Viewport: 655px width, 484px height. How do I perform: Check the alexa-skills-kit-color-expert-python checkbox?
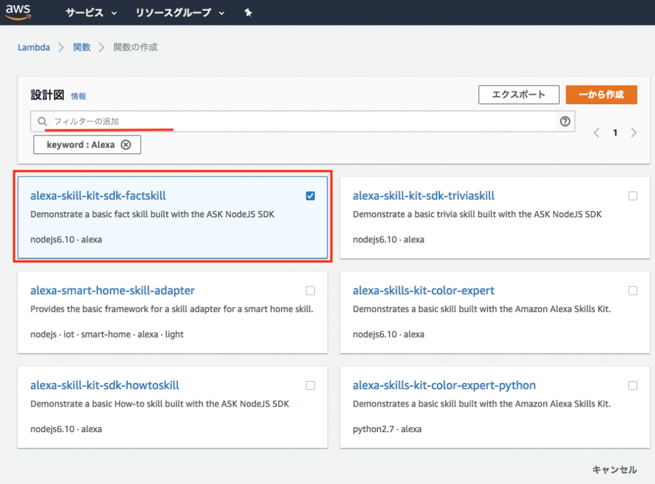(x=633, y=386)
